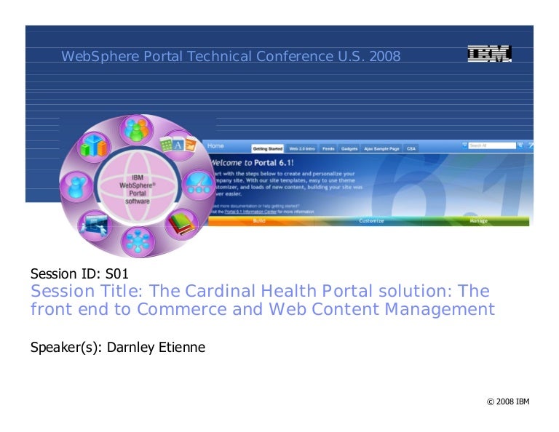Click the orange Build bar

(x=259, y=221)
